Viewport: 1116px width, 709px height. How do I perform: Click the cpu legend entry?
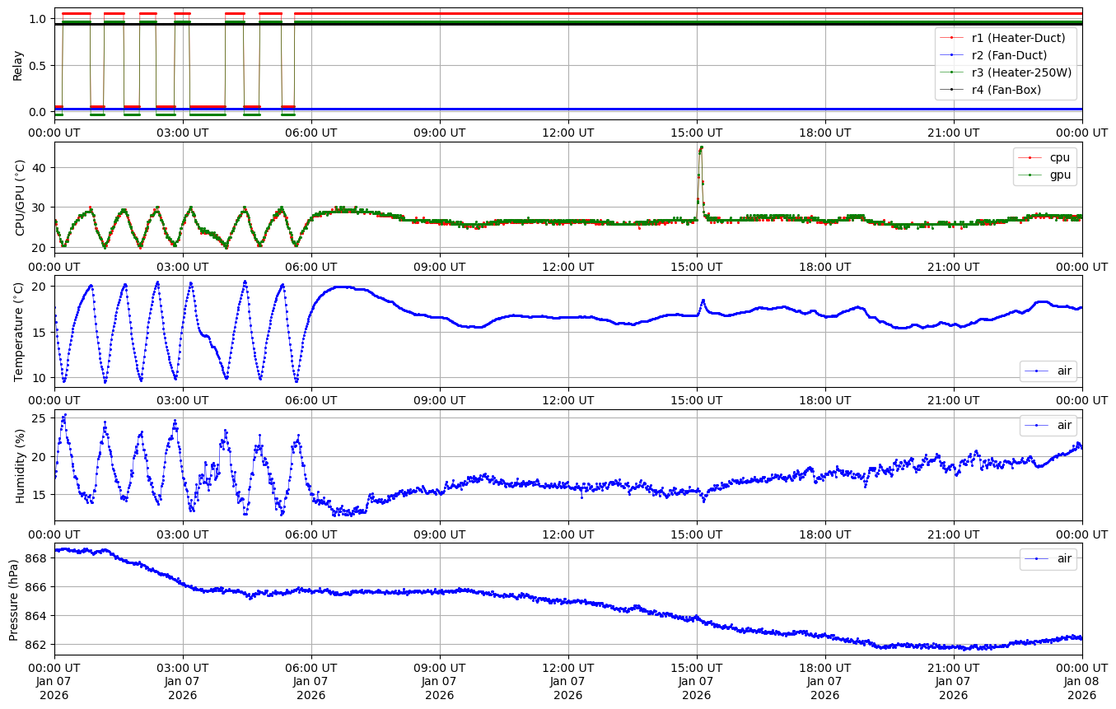point(1059,157)
